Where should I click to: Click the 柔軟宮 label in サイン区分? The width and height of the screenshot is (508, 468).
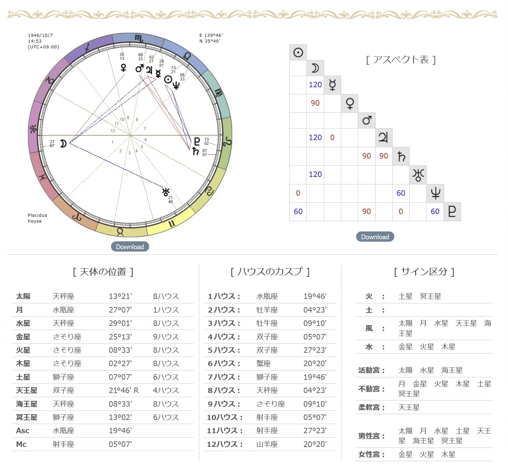click(x=371, y=407)
